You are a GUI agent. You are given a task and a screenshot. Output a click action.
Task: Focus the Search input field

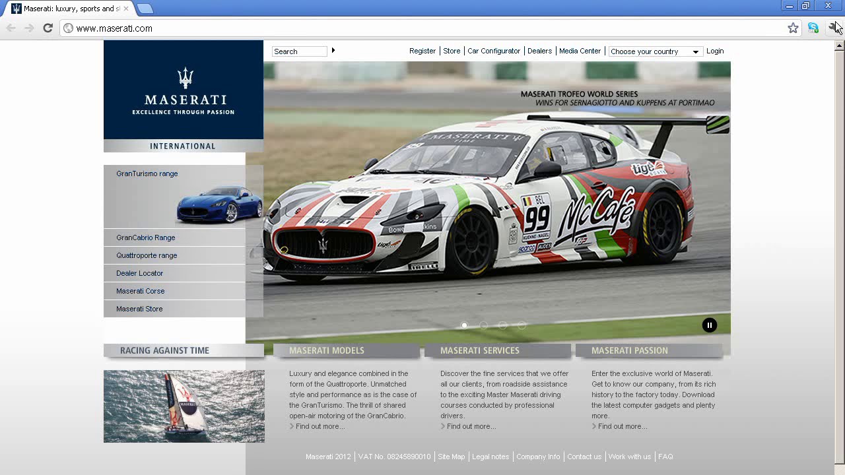(300, 51)
